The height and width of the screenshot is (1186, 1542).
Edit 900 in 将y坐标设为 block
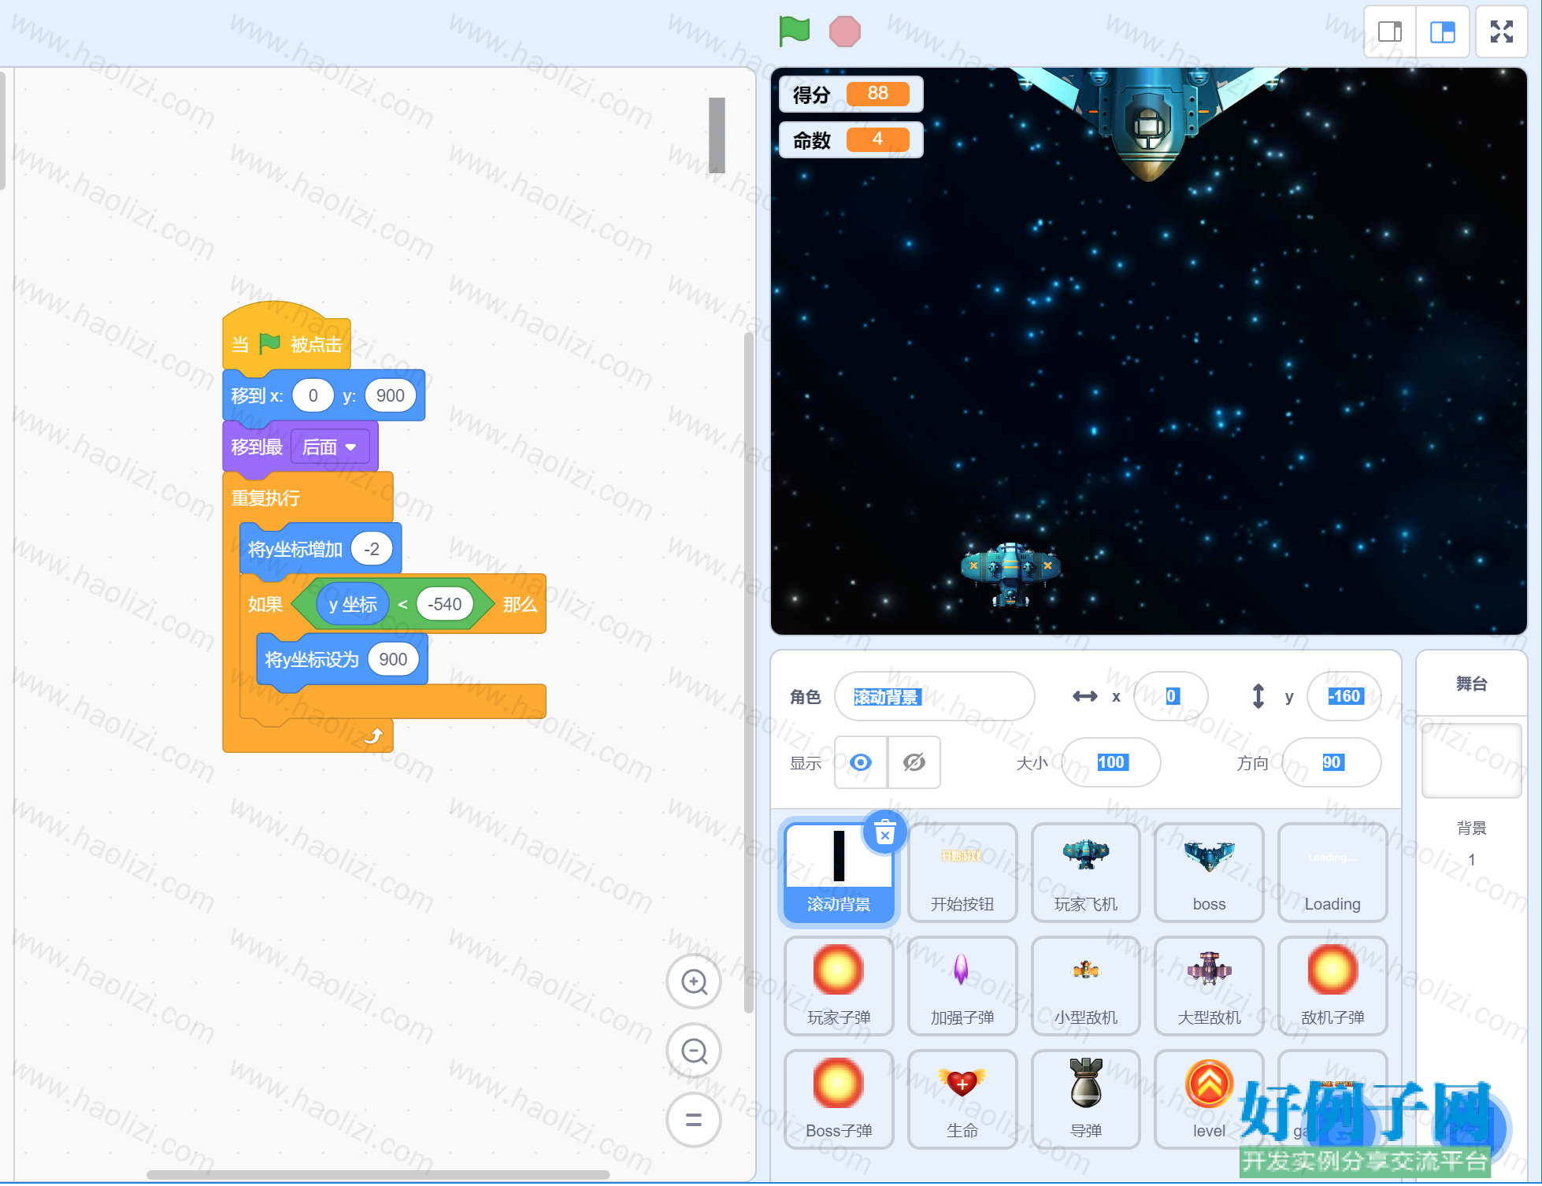coord(393,659)
